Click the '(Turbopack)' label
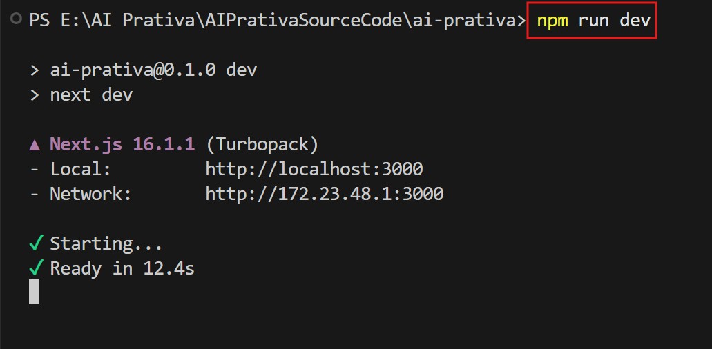The width and height of the screenshot is (712, 349). point(262,145)
